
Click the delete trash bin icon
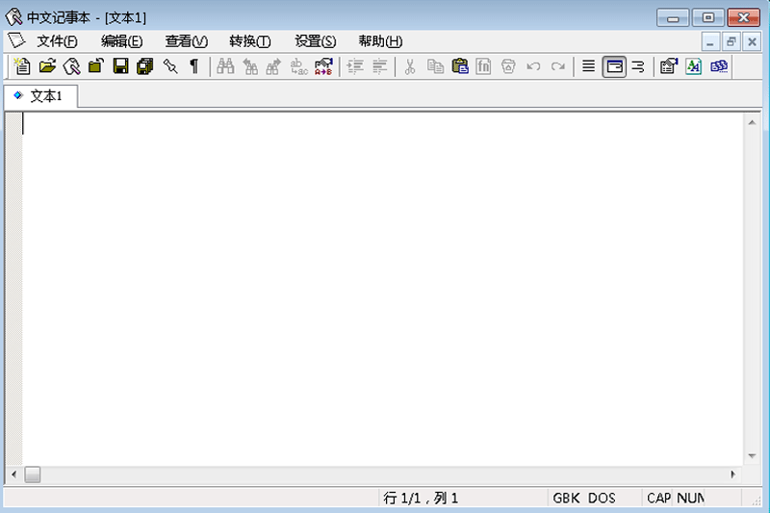(x=508, y=66)
